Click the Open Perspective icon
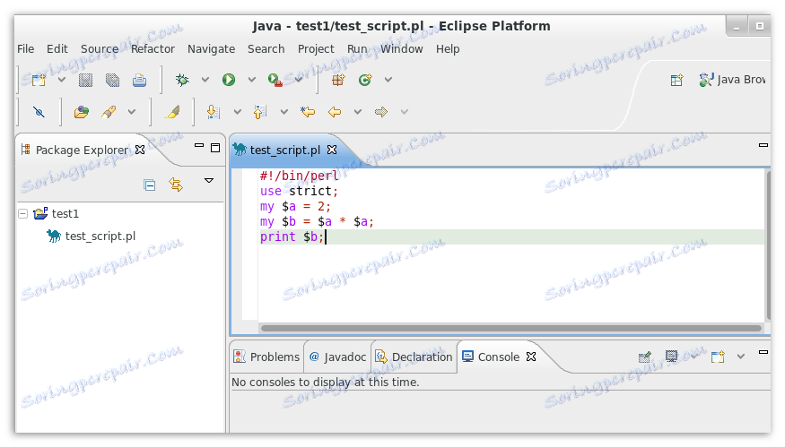This screenshot has height=447, width=785. pos(676,80)
